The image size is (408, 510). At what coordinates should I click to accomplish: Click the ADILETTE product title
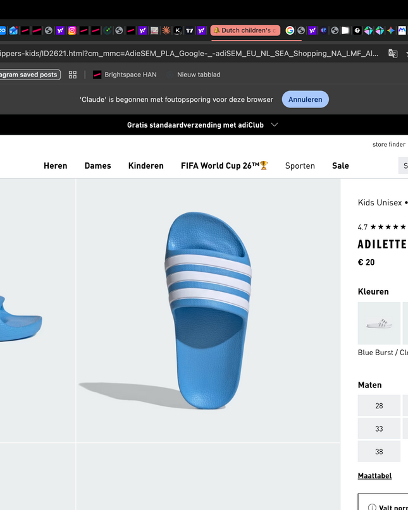click(383, 245)
